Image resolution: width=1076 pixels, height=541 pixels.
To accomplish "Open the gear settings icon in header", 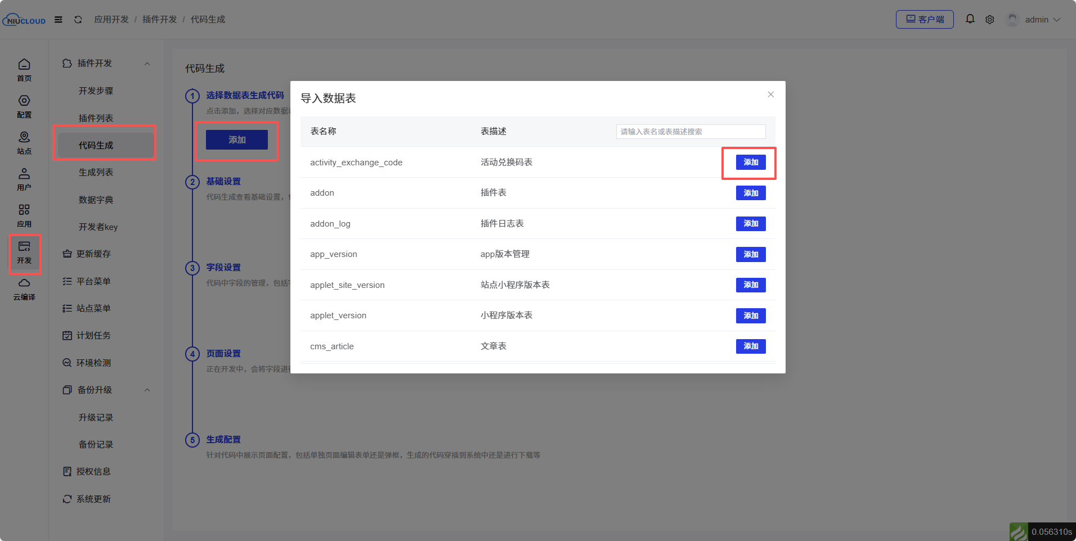I will click(989, 20).
